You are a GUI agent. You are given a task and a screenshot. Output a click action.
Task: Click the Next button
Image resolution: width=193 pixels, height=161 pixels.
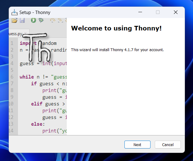[x=137, y=145]
